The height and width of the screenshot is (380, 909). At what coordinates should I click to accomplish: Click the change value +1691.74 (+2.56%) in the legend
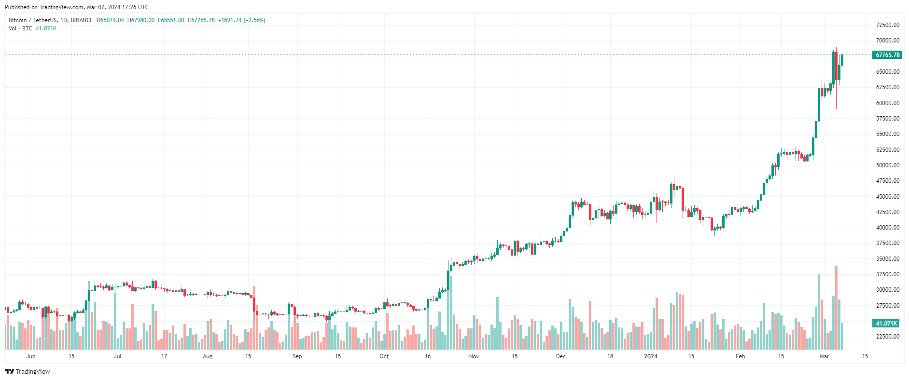(x=242, y=20)
